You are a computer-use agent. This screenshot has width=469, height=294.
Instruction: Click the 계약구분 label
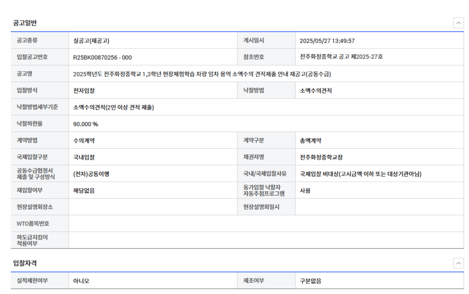click(x=254, y=140)
